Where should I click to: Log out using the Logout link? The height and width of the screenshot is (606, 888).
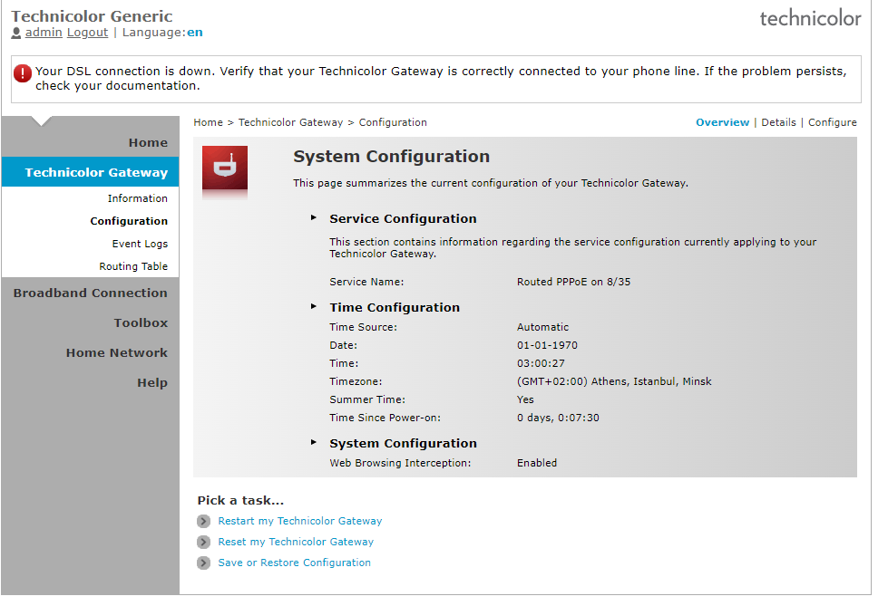point(87,33)
